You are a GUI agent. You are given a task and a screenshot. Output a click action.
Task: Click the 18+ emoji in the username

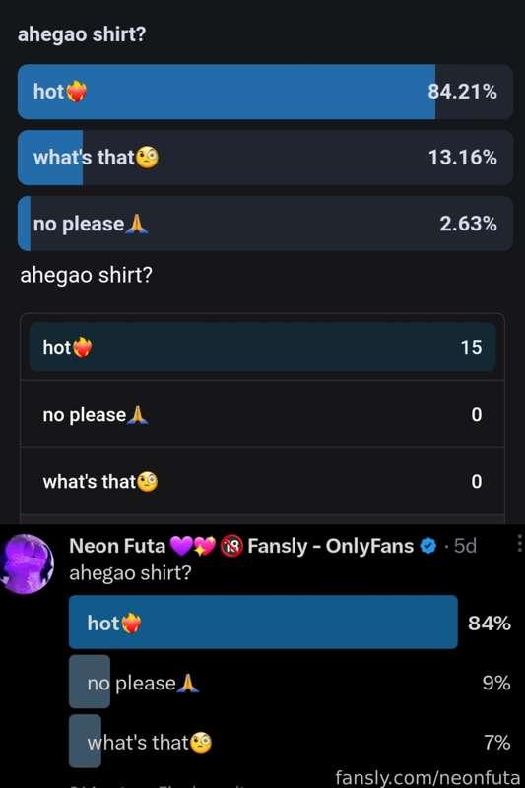click(x=231, y=546)
